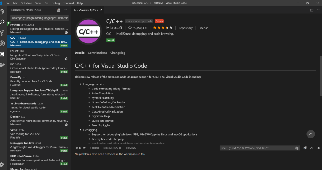This screenshot has width=322, height=170.
Task: Open More Actions menu in Extensions panel
Action: click(x=65, y=10)
